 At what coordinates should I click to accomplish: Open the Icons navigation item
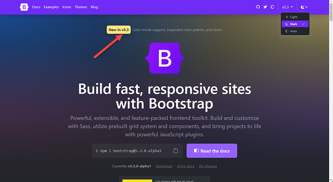click(x=67, y=7)
